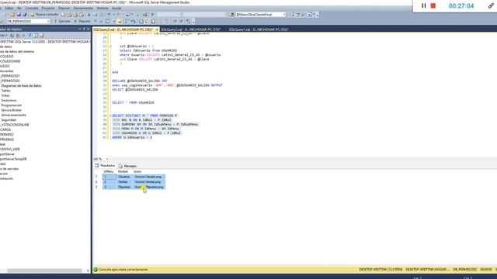497x279 pixels.
Task: Click the 'Reportes' cell in results grid
Action: coord(125,187)
